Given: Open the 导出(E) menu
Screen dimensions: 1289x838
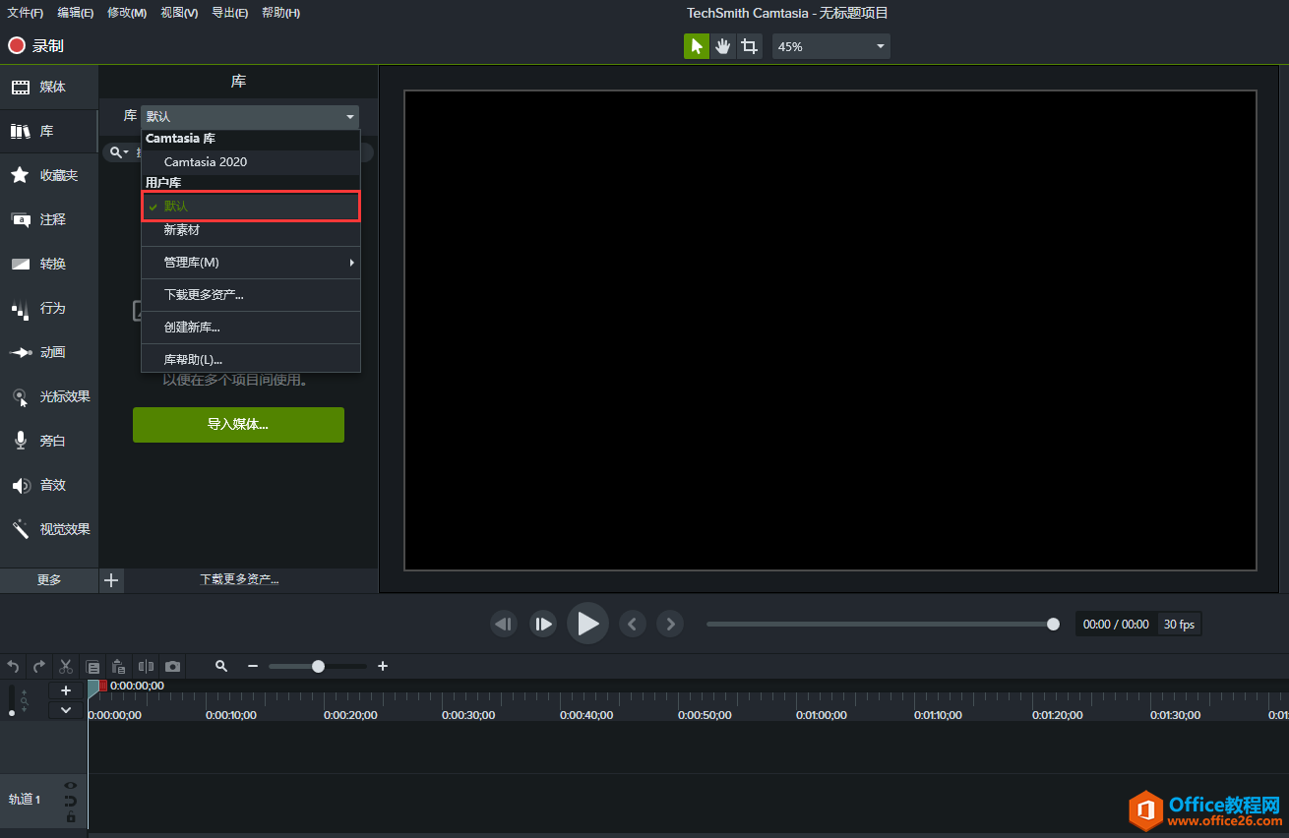Looking at the screenshot, I should point(230,13).
